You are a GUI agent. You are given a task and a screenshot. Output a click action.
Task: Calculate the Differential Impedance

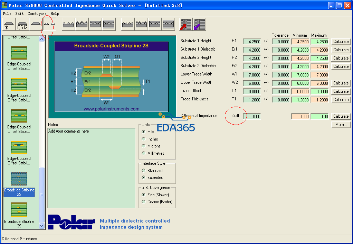click(341, 116)
